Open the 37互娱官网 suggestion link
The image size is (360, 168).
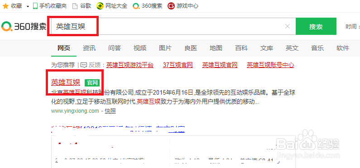tap(178, 65)
